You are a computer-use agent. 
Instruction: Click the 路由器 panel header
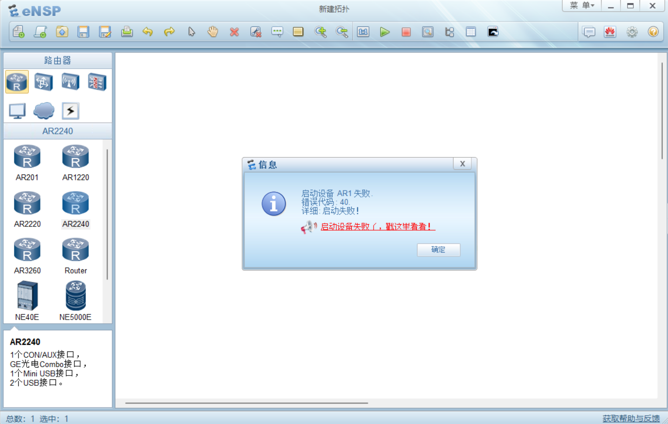point(58,61)
